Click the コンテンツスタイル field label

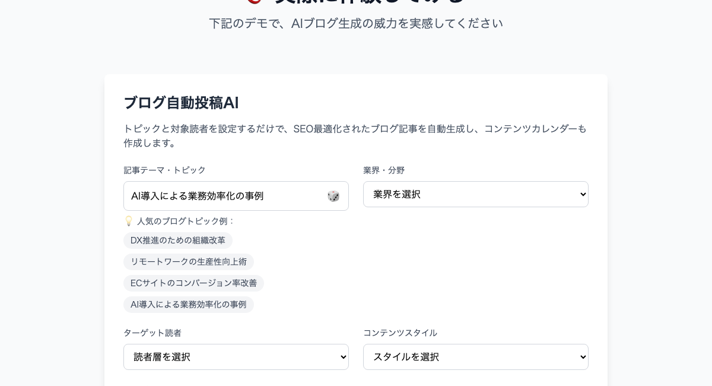coord(401,333)
